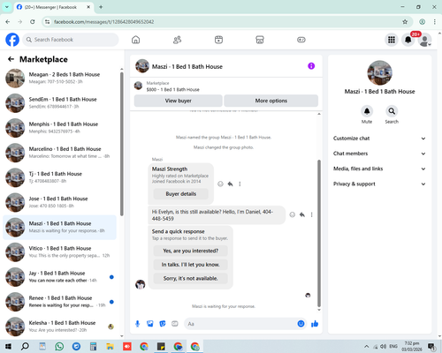Open Vitico - 1 Bed 1 Bath House chat
The image size is (442, 353).
[x=60, y=252]
